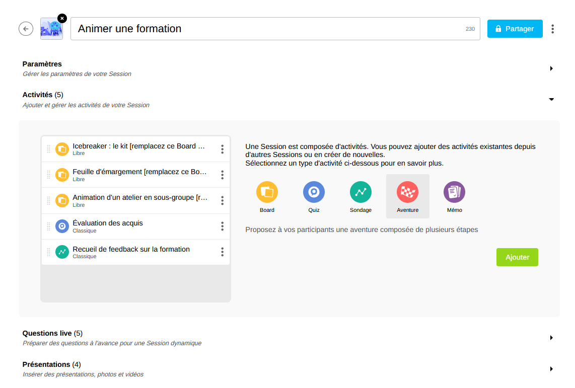Choose the Sondage activity type icon
Screen dimensions: 575x388
[361, 192]
